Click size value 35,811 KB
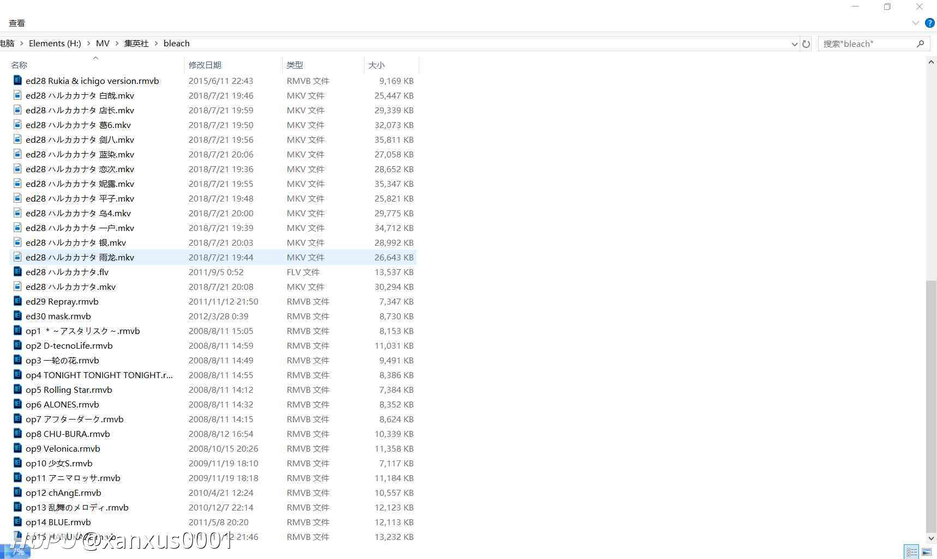The height and width of the screenshot is (559, 937). (x=394, y=139)
